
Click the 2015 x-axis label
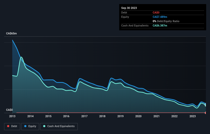point(48,116)
